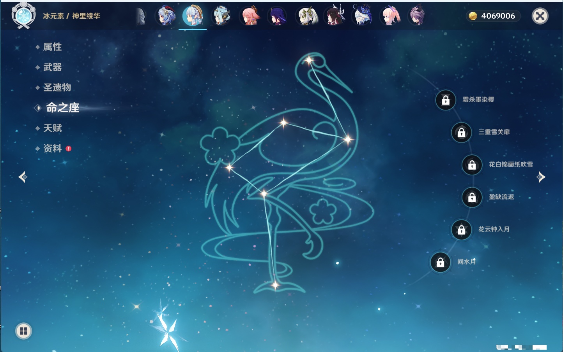Select the Furina avatar with blue top hat
The width and height of the screenshot is (563, 352).
(362, 16)
